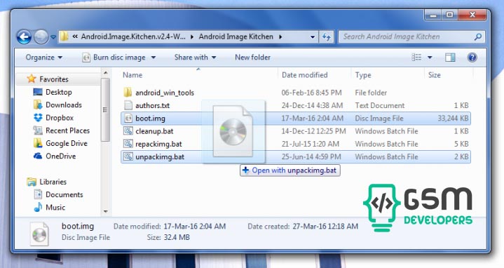
Task: Click the boot.img disc image icon
Action: point(128,118)
